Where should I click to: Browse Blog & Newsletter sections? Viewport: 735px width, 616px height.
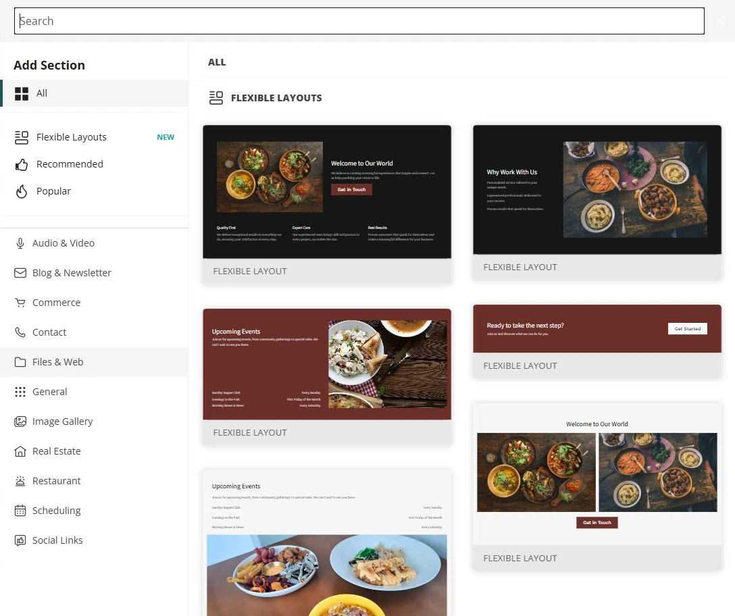pos(95,273)
